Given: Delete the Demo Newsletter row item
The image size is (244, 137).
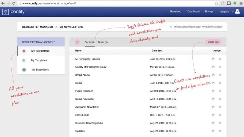Looking at the screenshot, I should tap(220, 99).
